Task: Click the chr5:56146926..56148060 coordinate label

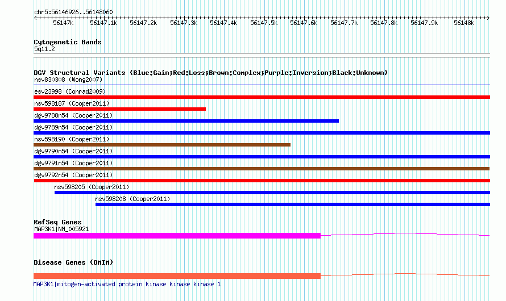Action: (73, 12)
